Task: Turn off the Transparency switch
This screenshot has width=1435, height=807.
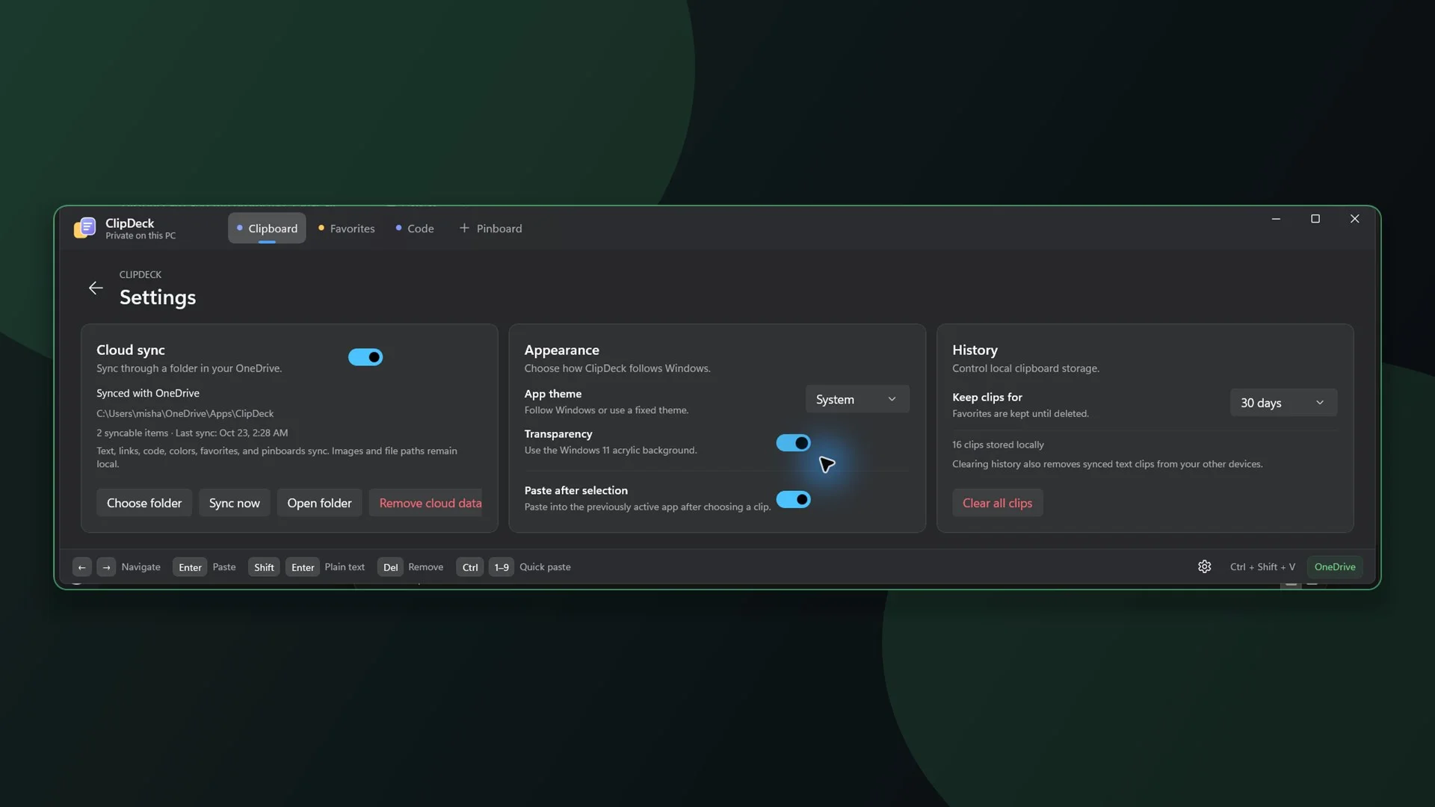Action: click(x=793, y=443)
